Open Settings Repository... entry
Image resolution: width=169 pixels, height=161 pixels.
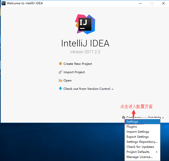click(x=142, y=142)
